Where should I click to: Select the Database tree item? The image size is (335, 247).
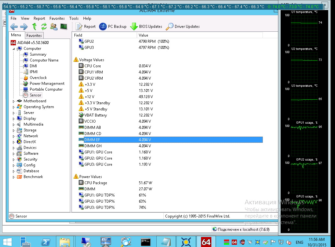tap(31, 171)
